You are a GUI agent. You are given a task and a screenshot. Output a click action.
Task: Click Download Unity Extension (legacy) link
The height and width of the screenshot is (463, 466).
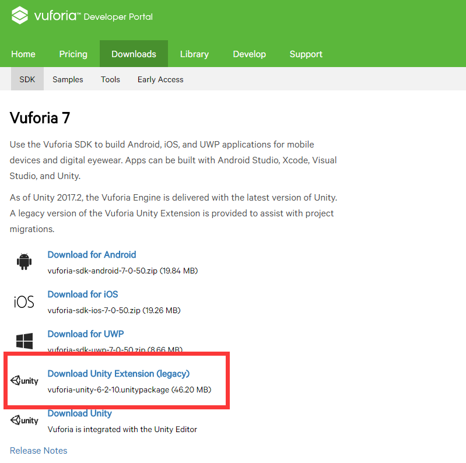pos(118,374)
